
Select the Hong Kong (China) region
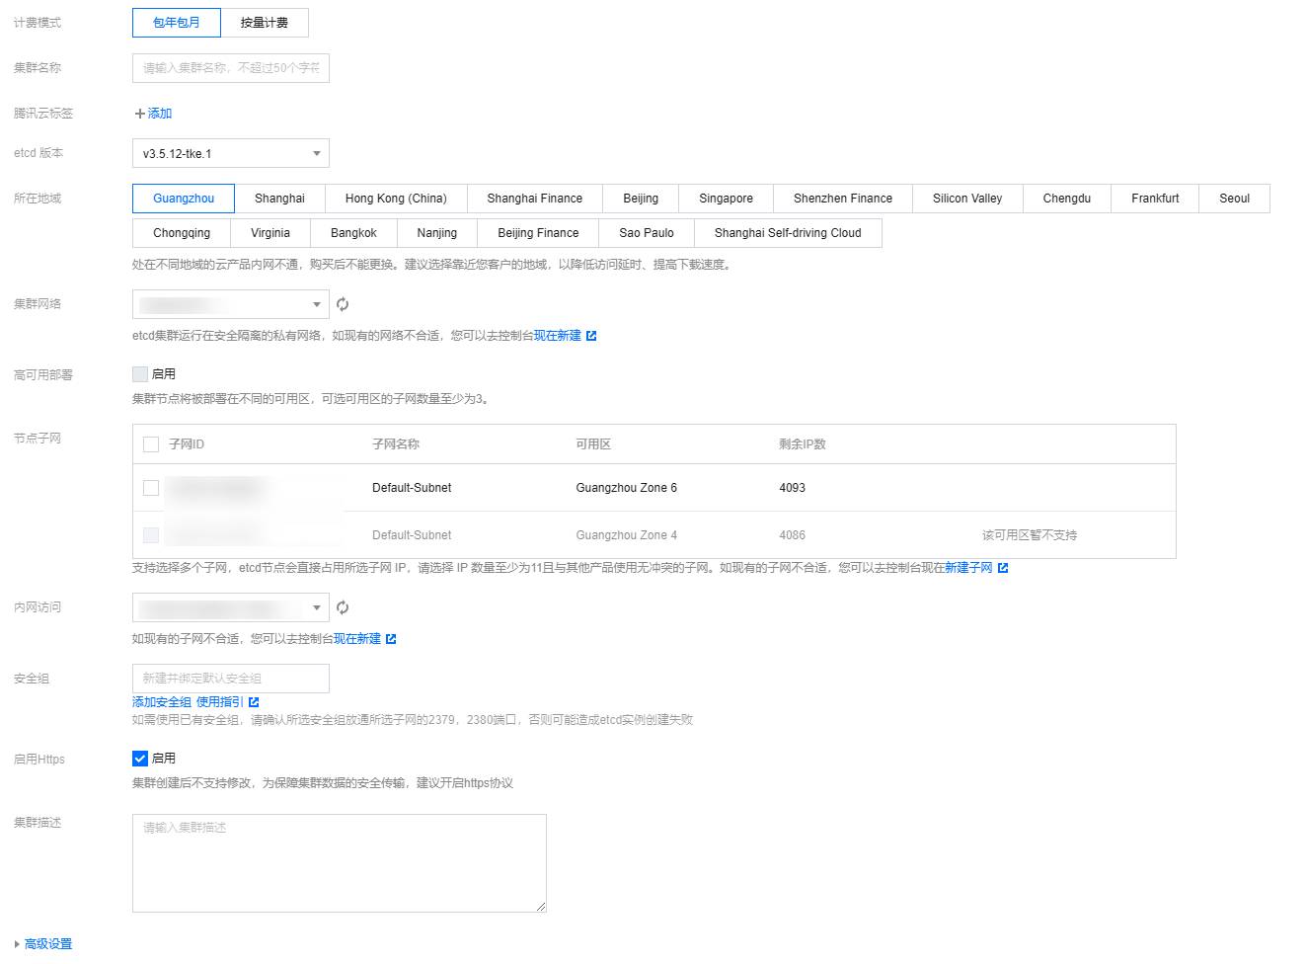(396, 199)
